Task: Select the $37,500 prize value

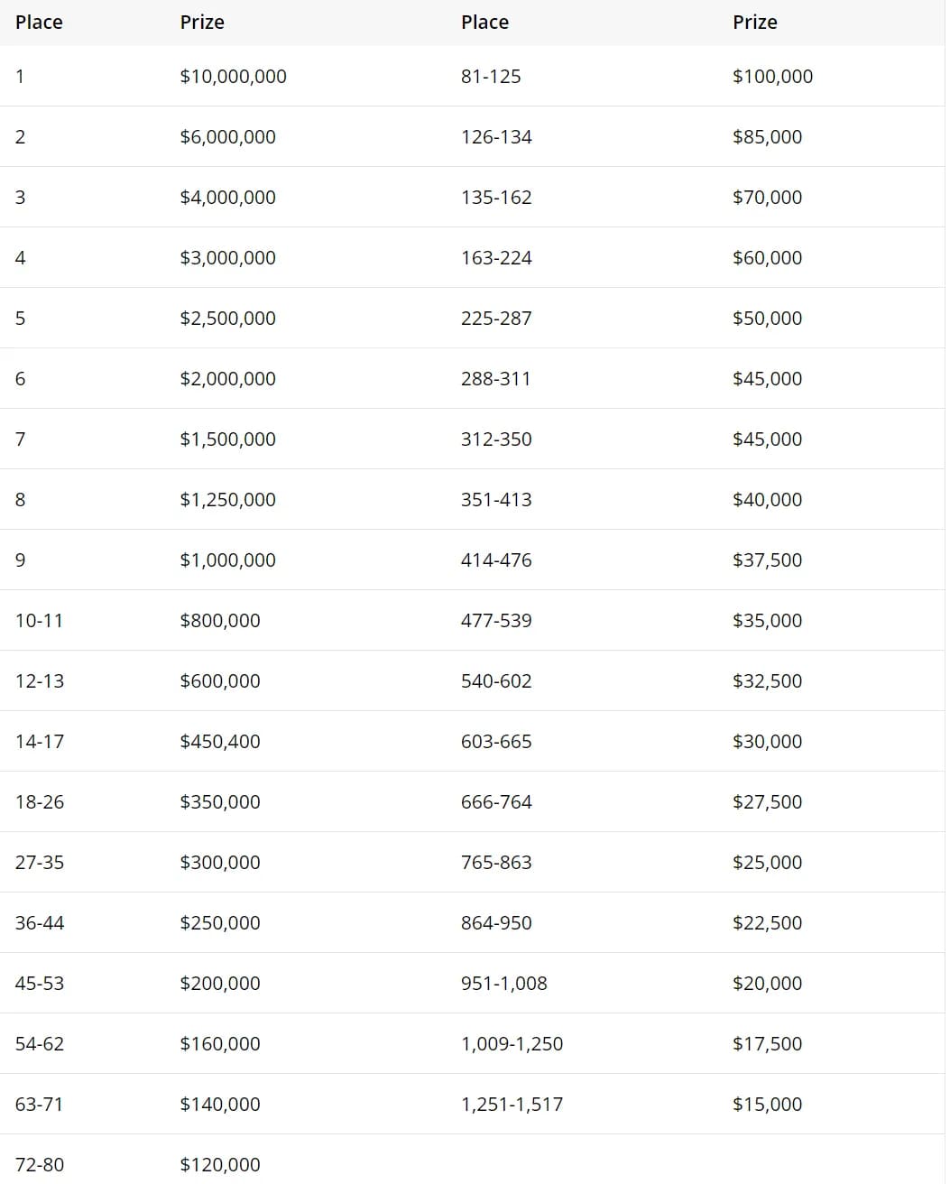Action: pyautogui.click(x=767, y=560)
